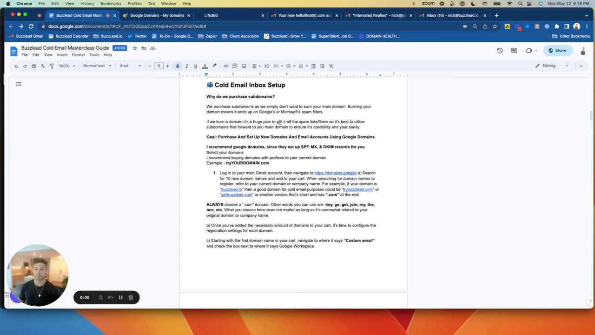Decrease the font size with minus

pyautogui.click(x=149, y=66)
